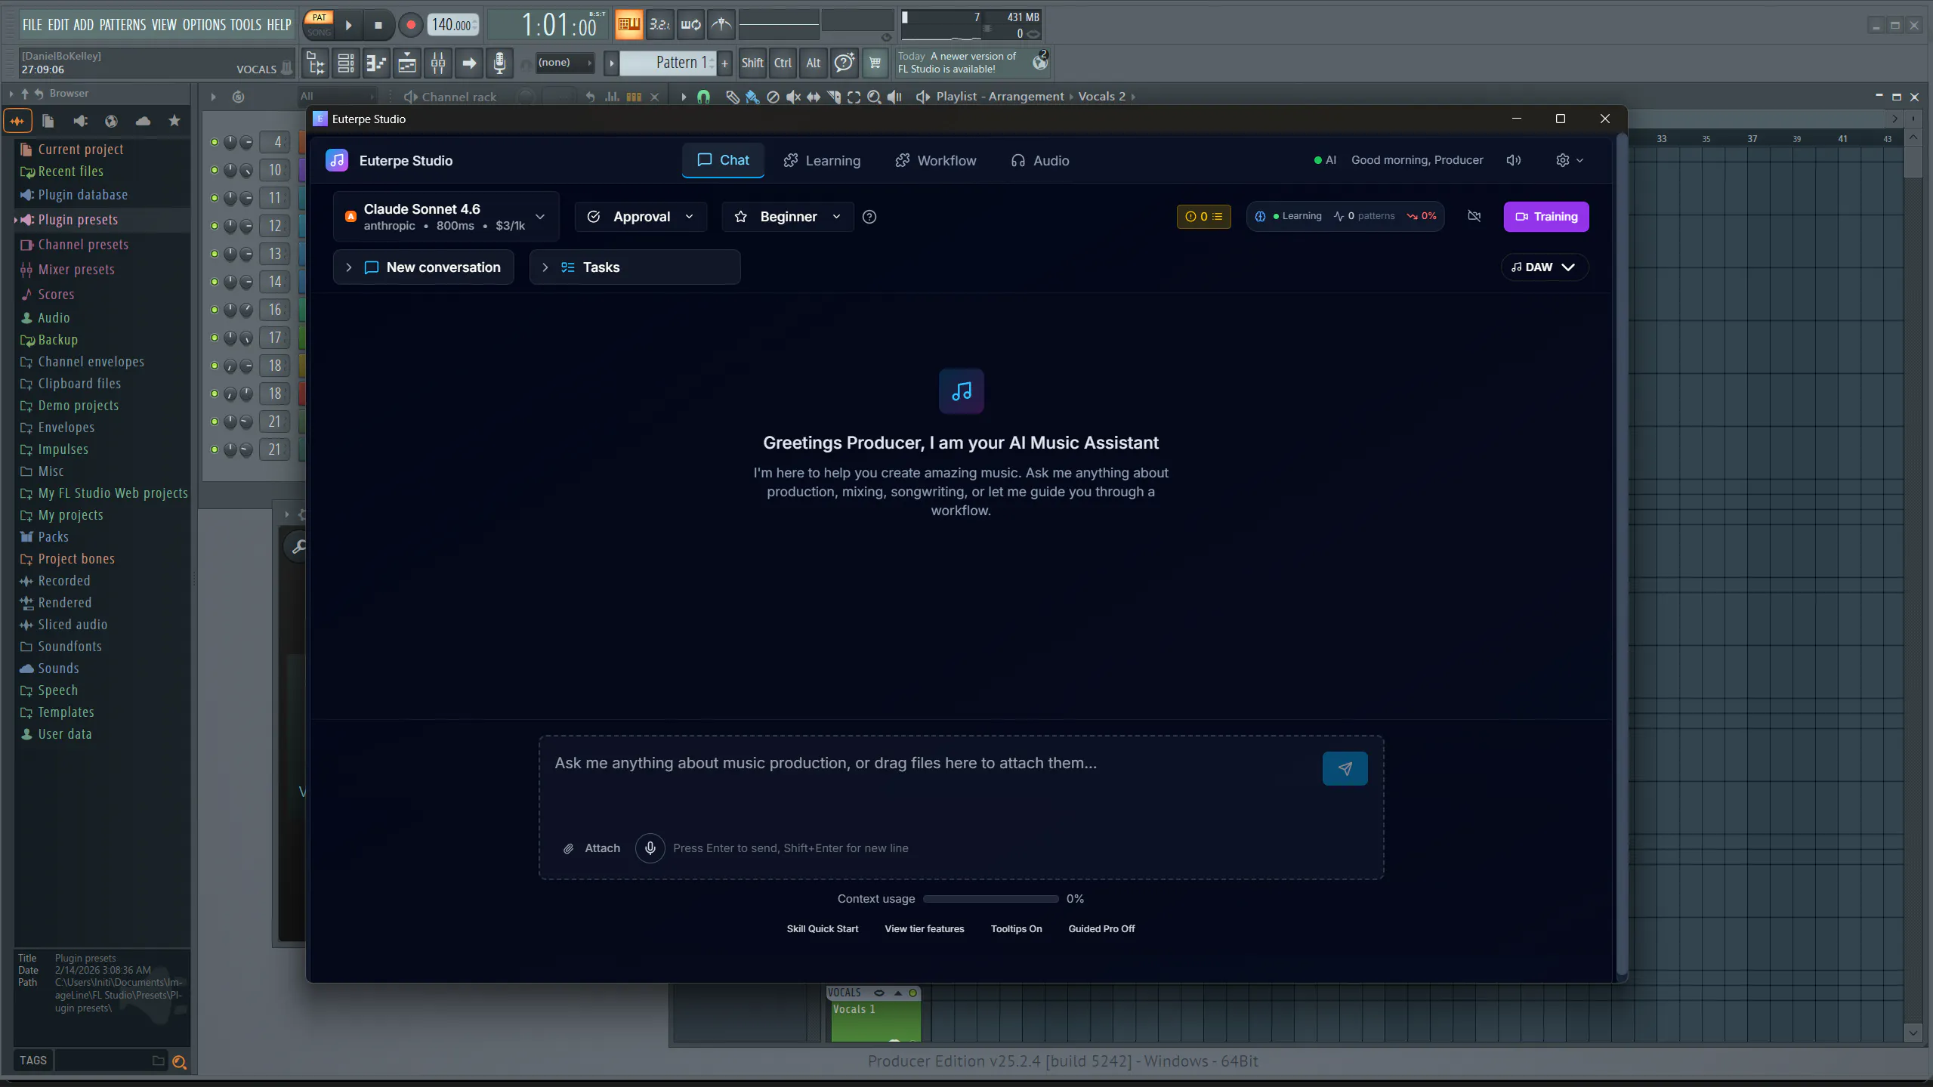Select the star favorites icon in Browser
This screenshot has width=1933, height=1087.
[174, 121]
